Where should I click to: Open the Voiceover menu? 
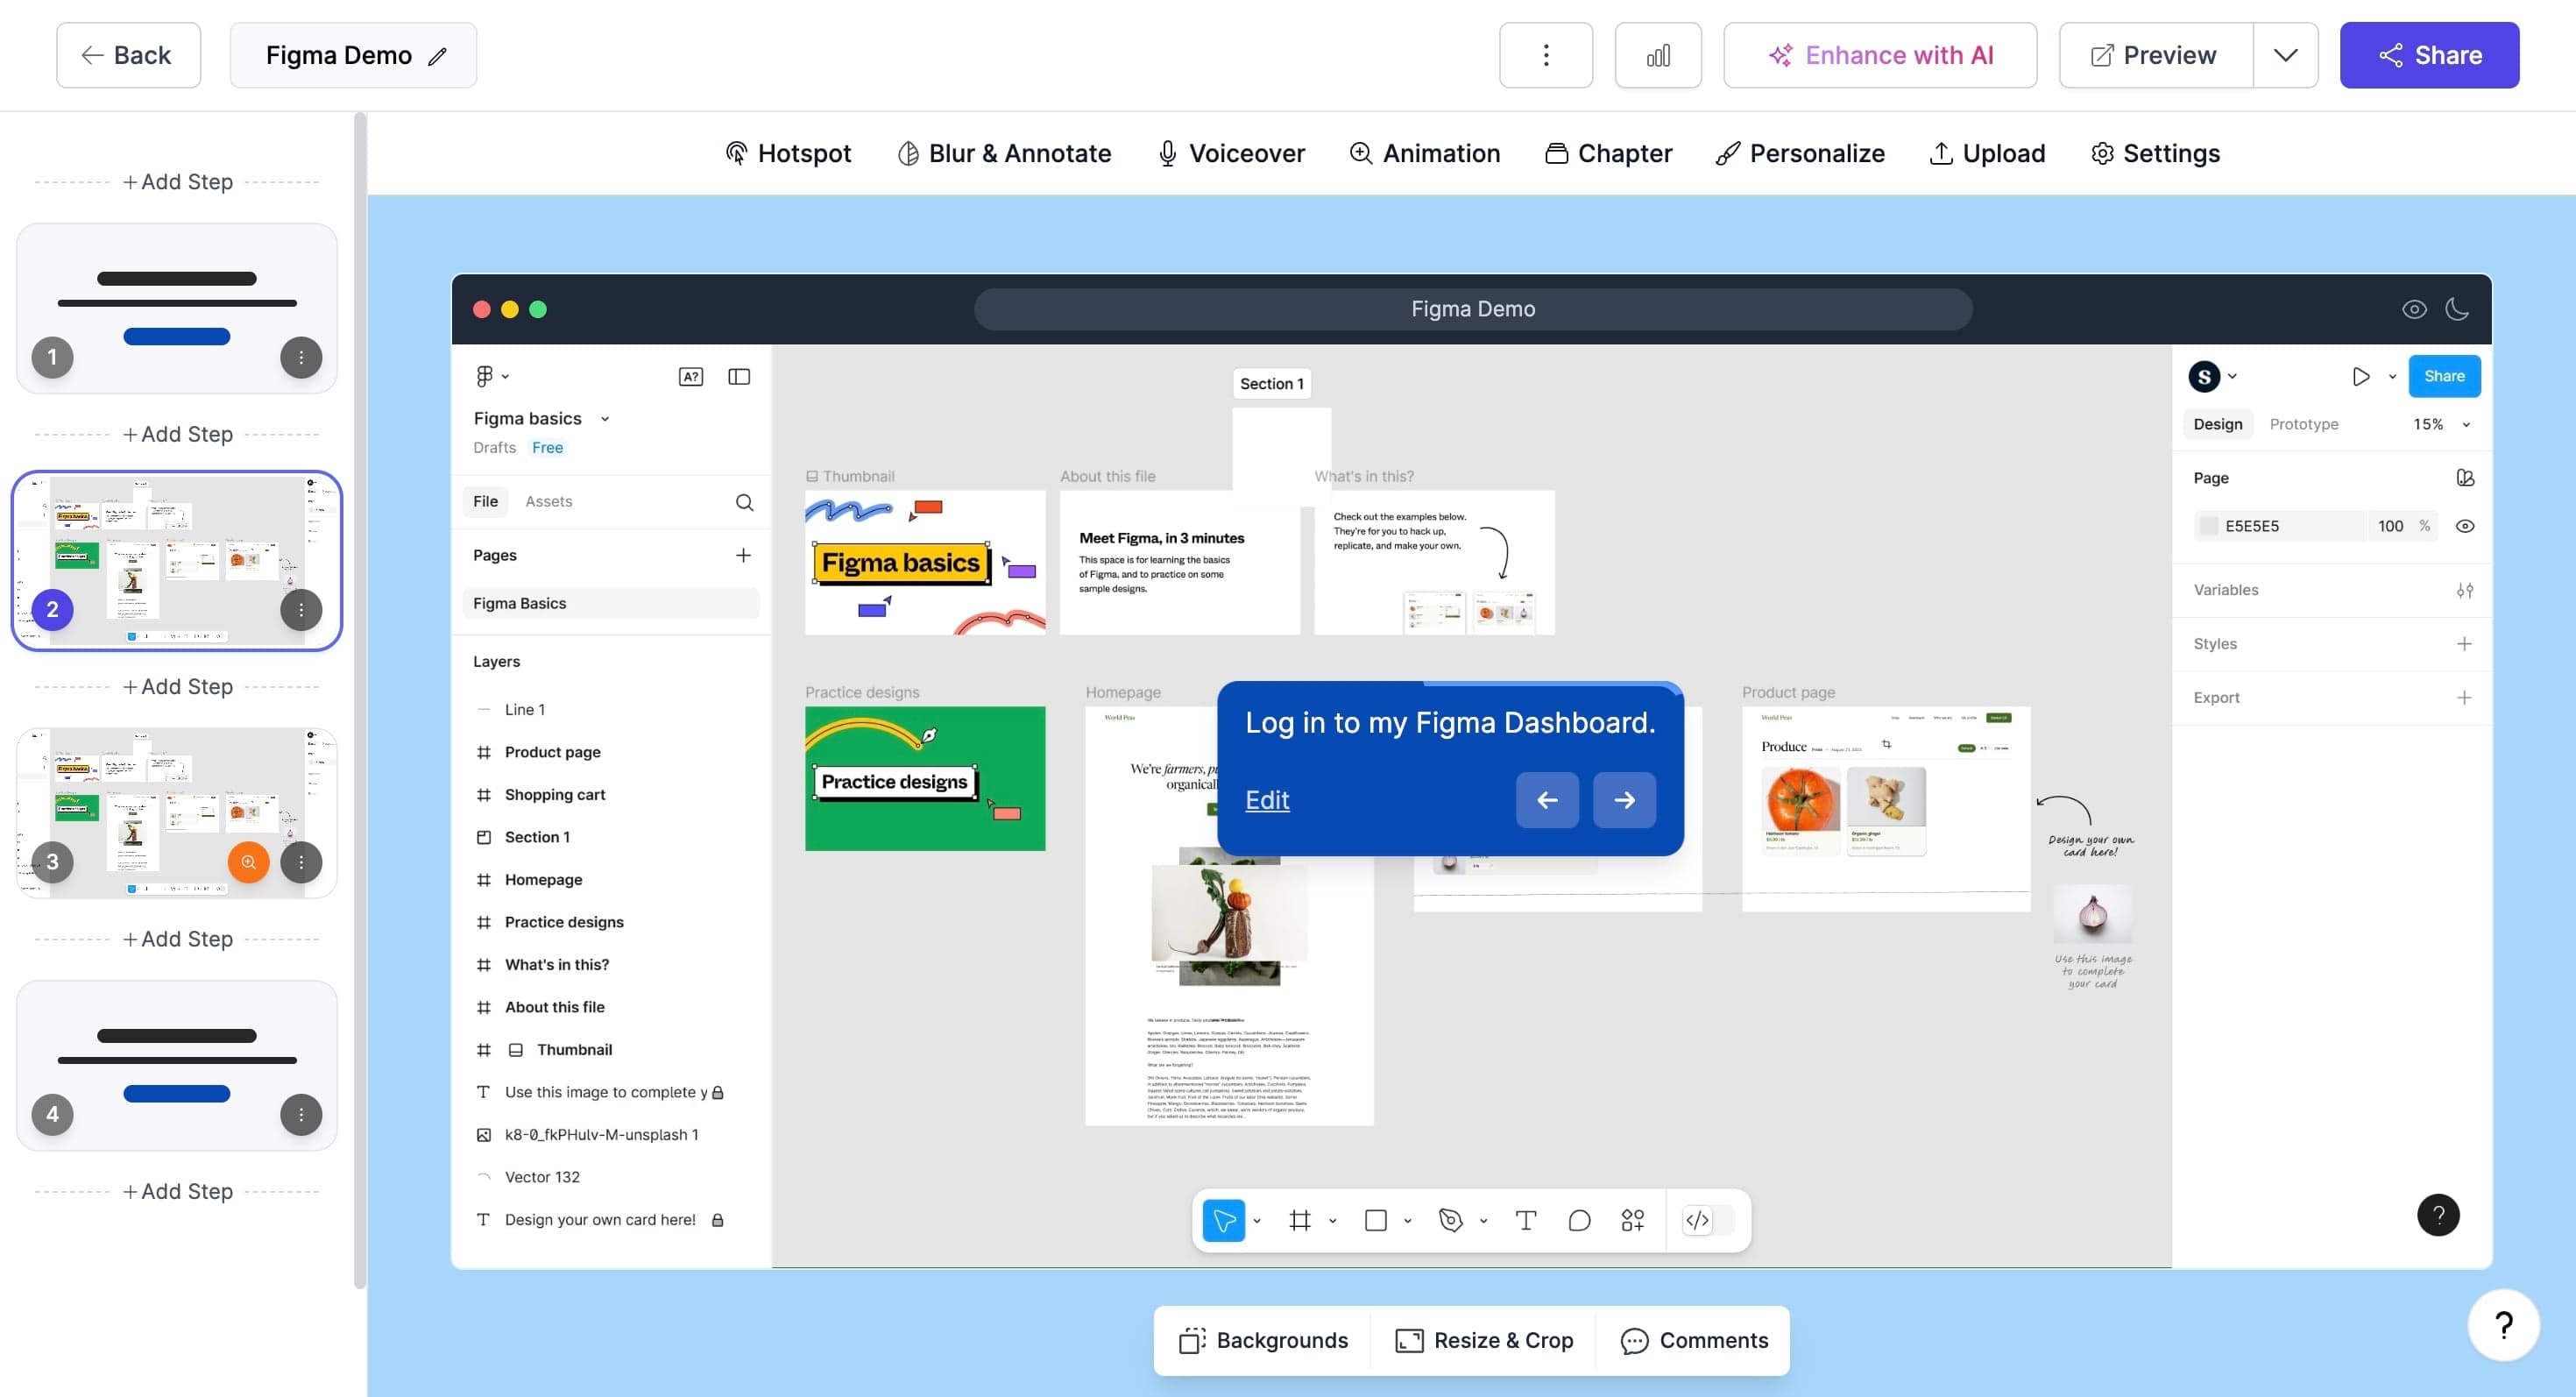pos(1231,153)
